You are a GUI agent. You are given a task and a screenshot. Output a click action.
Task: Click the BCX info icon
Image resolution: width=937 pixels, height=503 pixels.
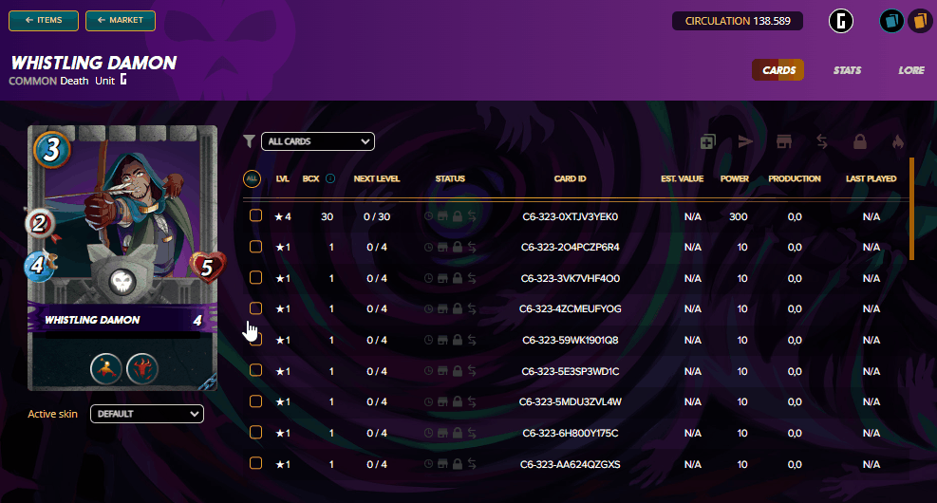tap(330, 178)
